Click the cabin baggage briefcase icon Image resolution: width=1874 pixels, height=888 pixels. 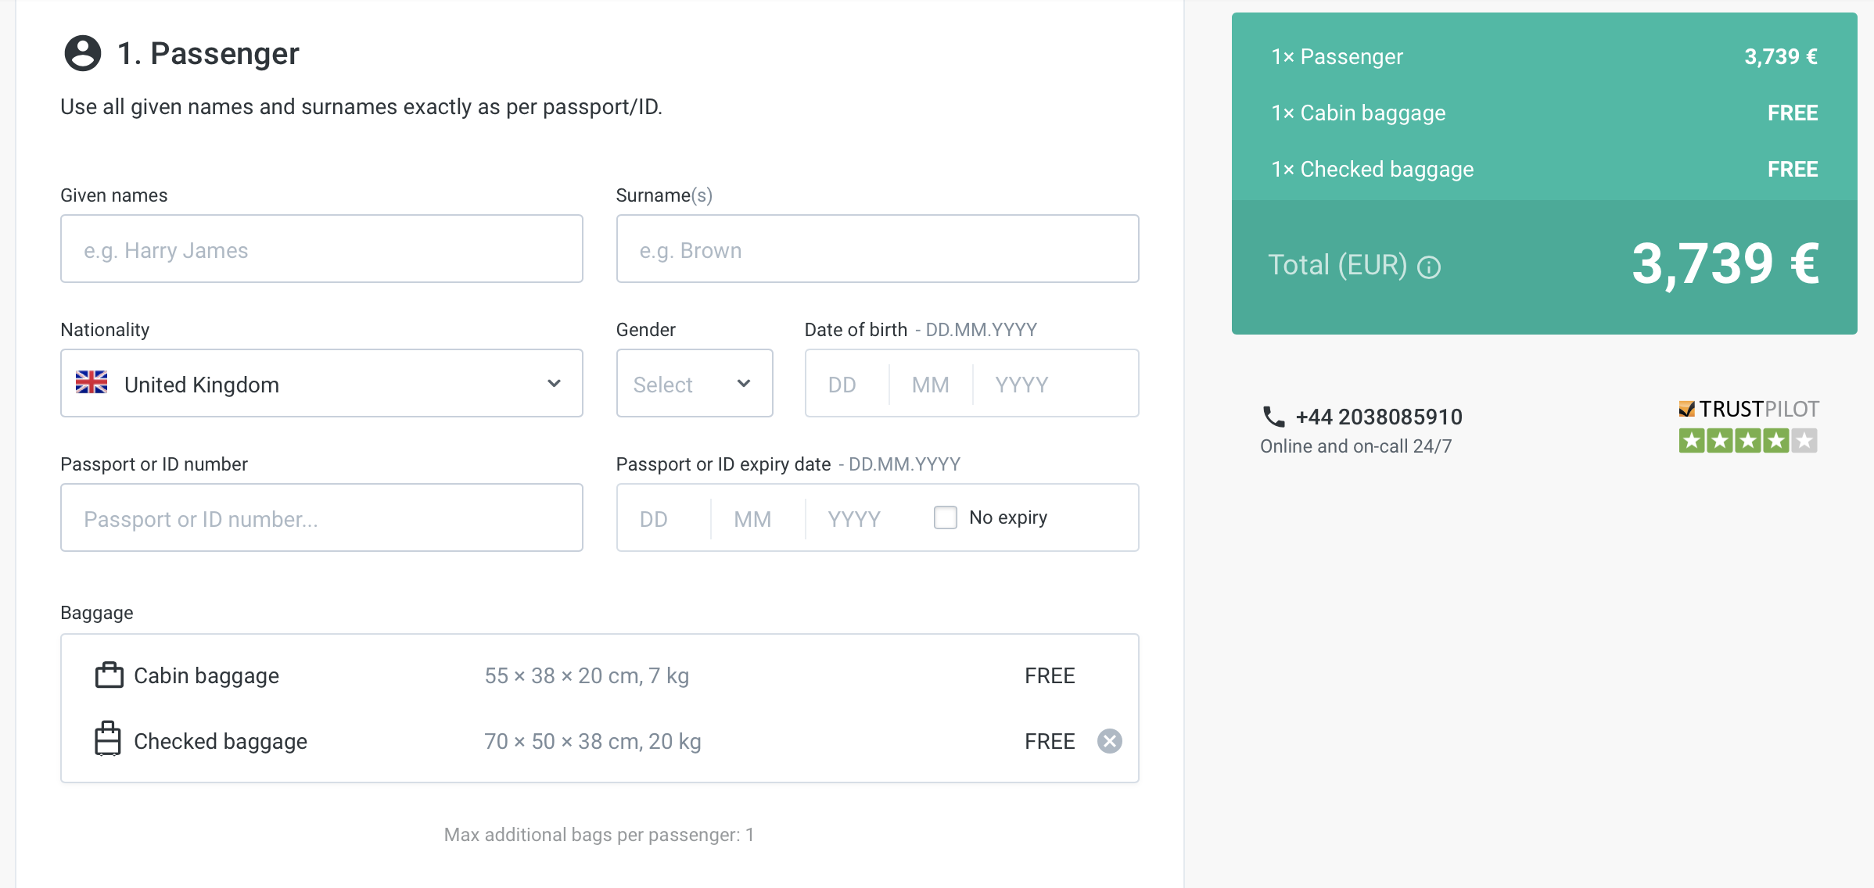point(109,675)
